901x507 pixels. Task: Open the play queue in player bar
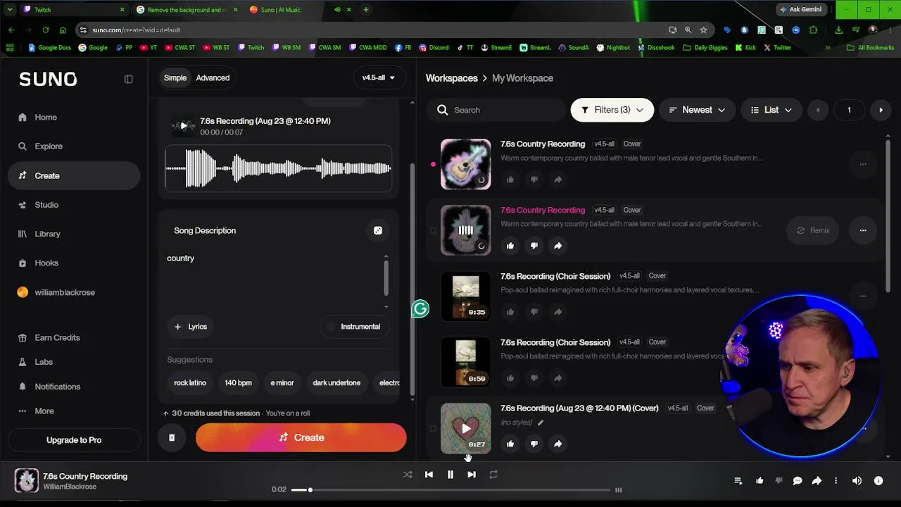[738, 481]
